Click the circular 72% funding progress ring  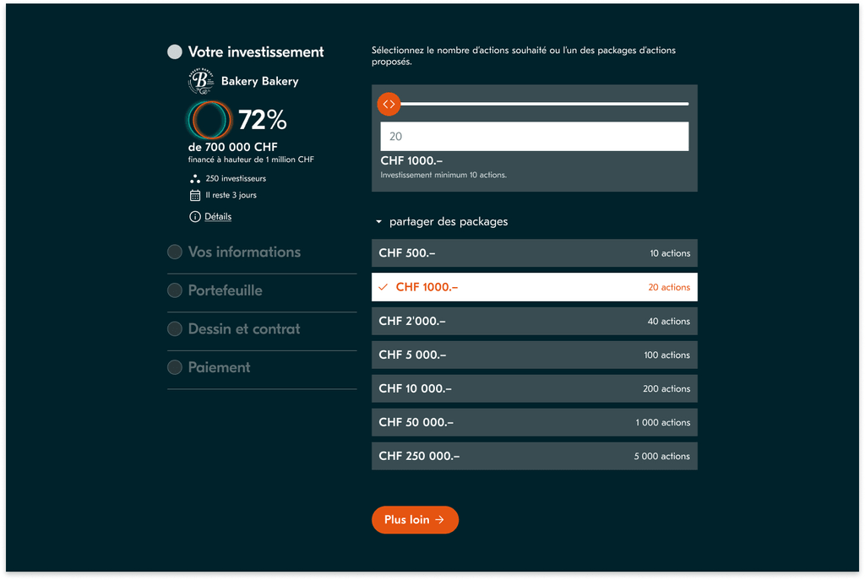tap(209, 120)
